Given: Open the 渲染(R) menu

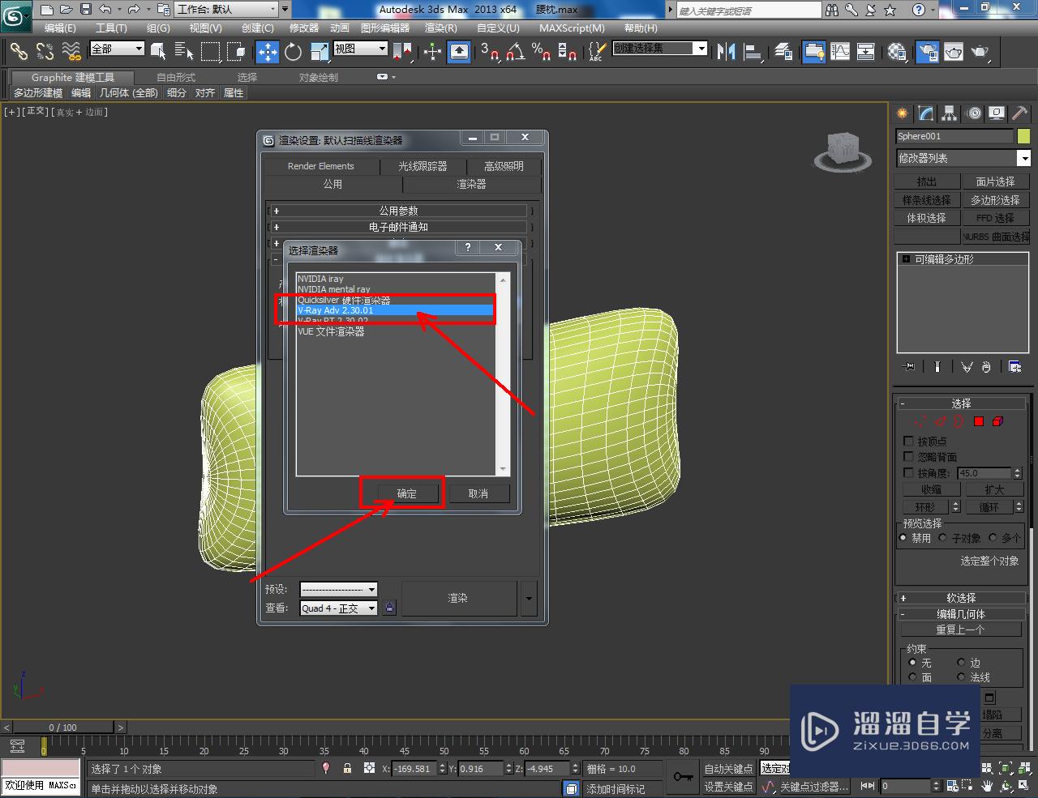Looking at the screenshot, I should (441, 28).
